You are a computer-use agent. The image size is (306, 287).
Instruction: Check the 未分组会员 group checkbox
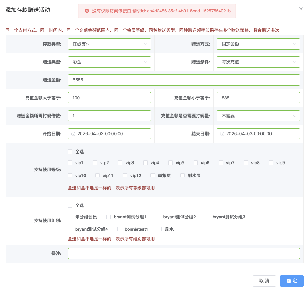70,217
